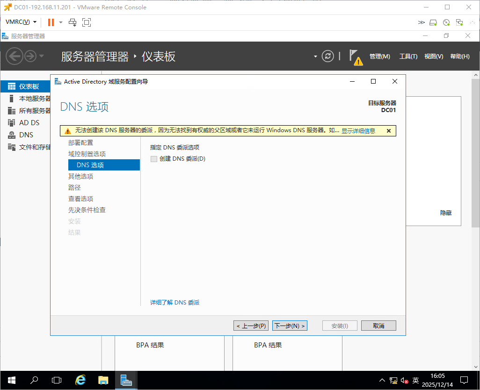Go to 先决条件检查 wizard step
Screen dimensions: 480x390
(x=87, y=210)
